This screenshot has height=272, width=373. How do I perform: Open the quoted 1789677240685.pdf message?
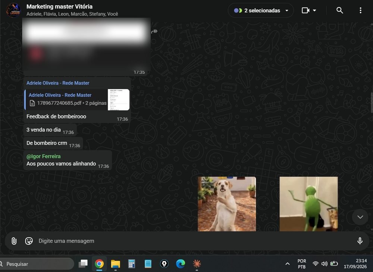pyautogui.click(x=77, y=99)
